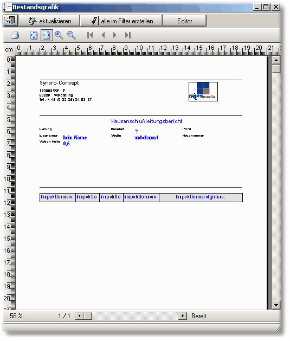Click the vertical scrollbar thumb

276,69
